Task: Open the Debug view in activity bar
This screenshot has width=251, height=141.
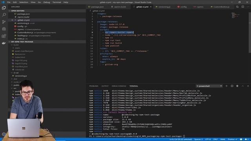Action: pos(4,29)
